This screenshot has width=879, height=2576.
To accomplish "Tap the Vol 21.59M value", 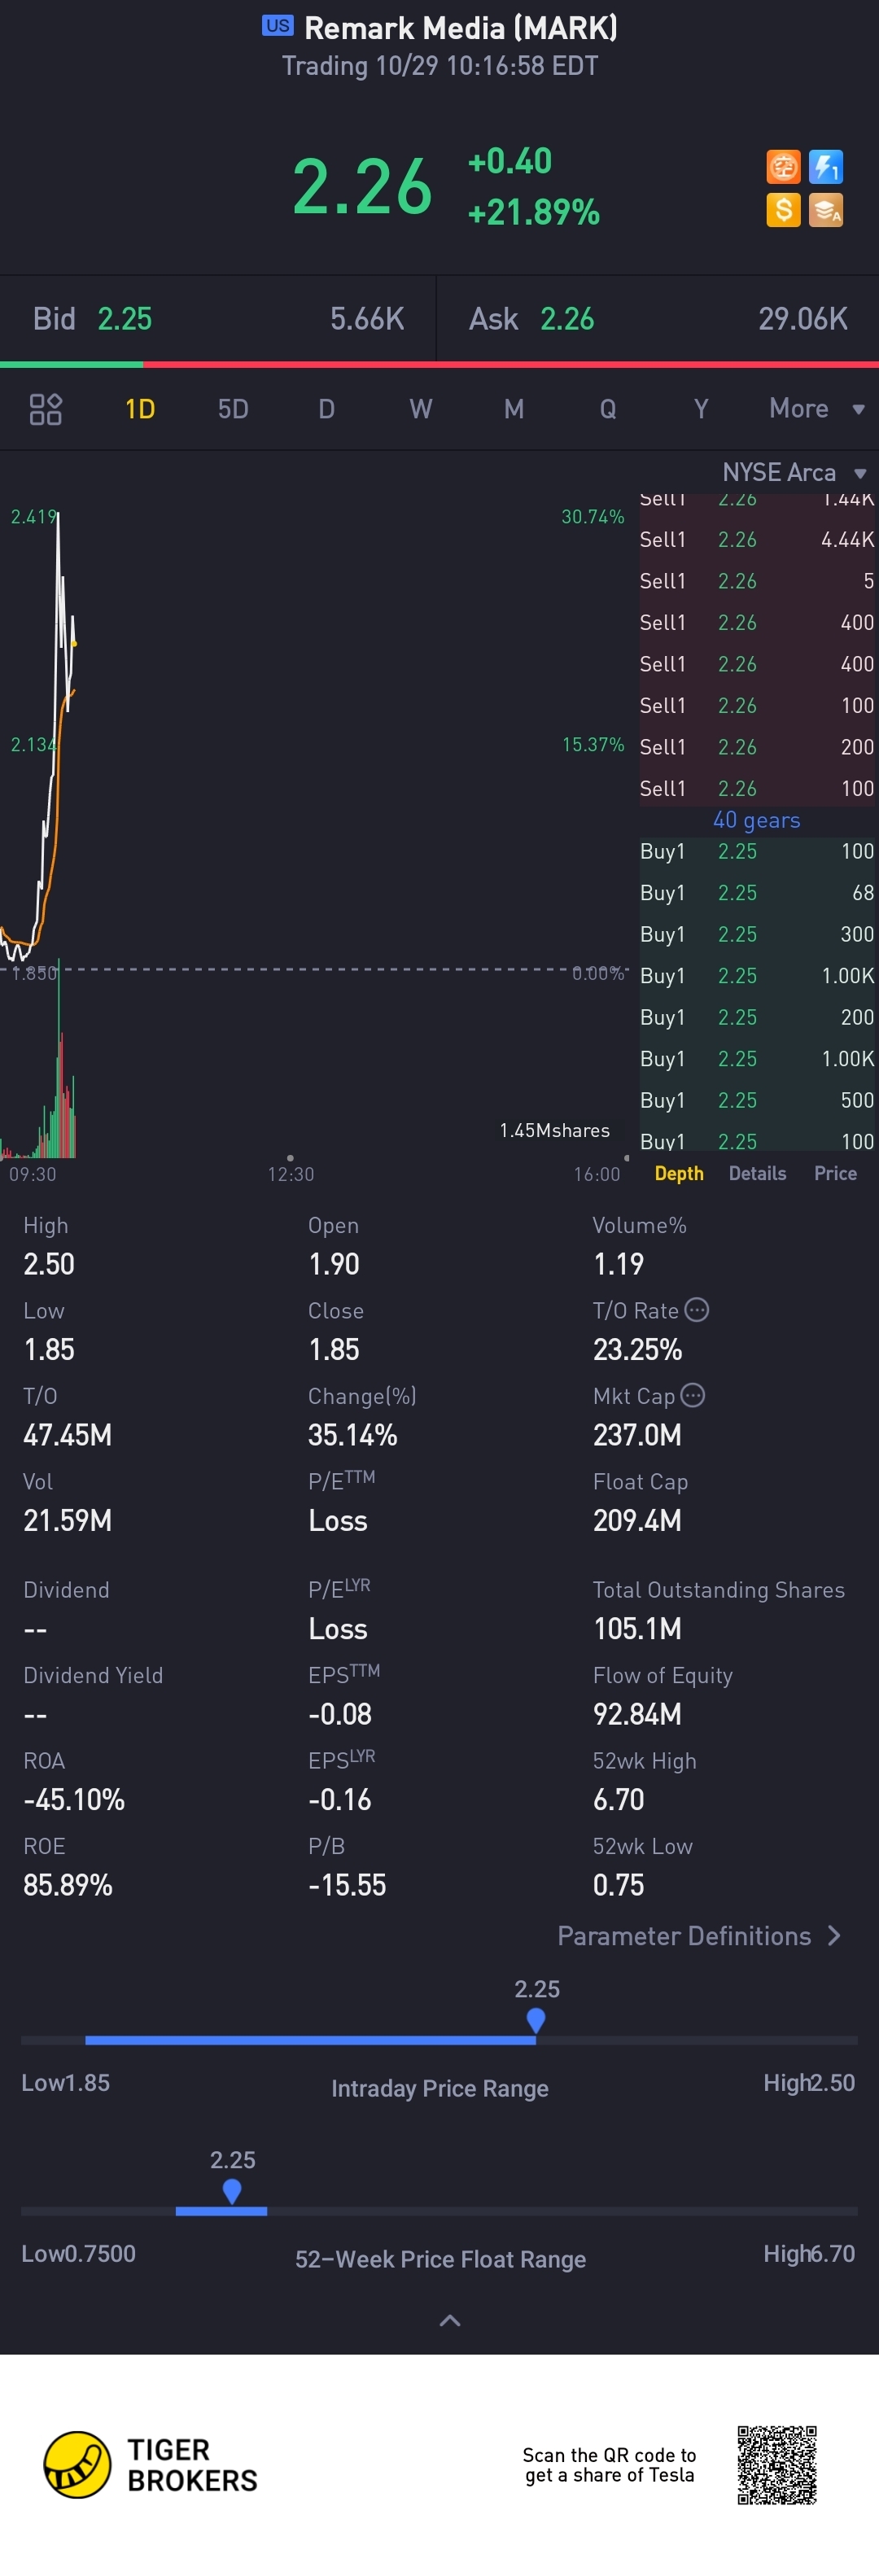I will coord(67,1520).
